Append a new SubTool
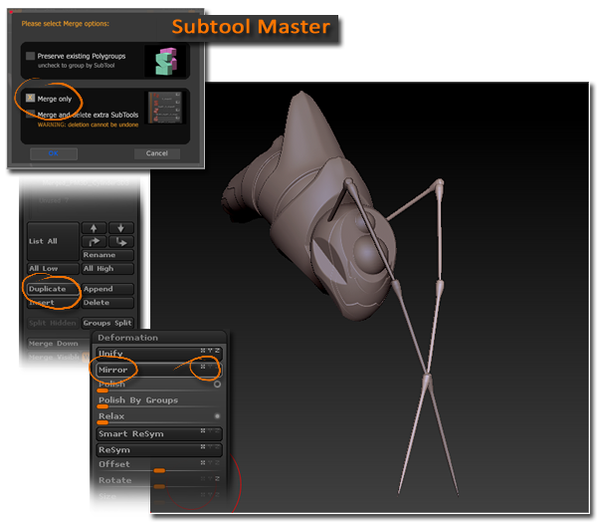Viewport: 597px width, 522px height. (107, 289)
